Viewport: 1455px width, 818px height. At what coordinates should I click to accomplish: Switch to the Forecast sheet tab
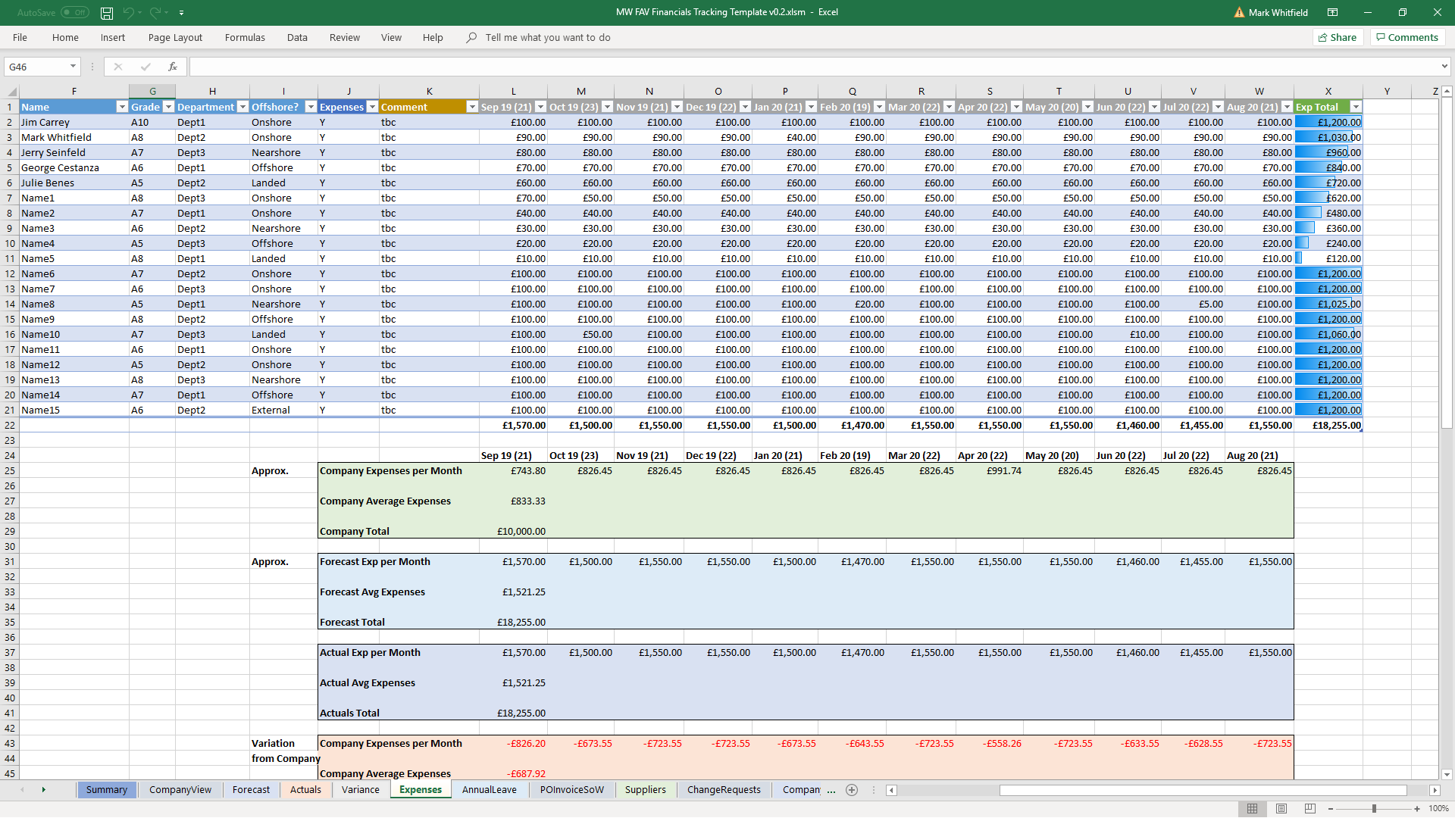click(x=251, y=790)
